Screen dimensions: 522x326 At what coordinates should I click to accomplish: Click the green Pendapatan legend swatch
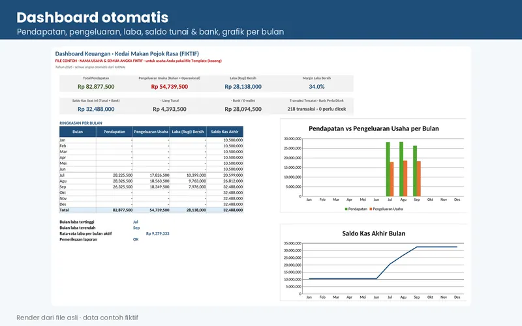pos(346,209)
